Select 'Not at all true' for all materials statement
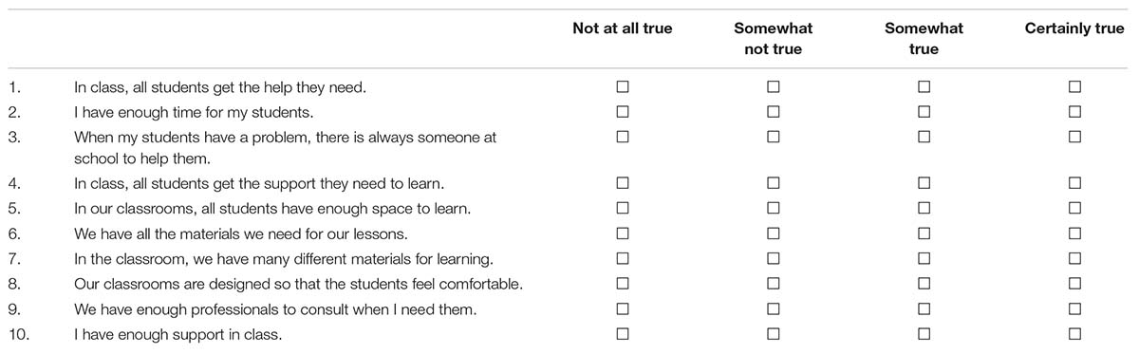1139x354 pixels. (x=623, y=233)
